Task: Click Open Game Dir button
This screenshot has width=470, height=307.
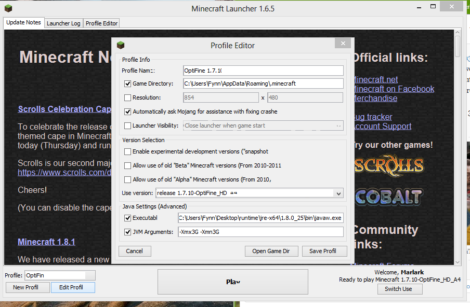Action: point(271,251)
